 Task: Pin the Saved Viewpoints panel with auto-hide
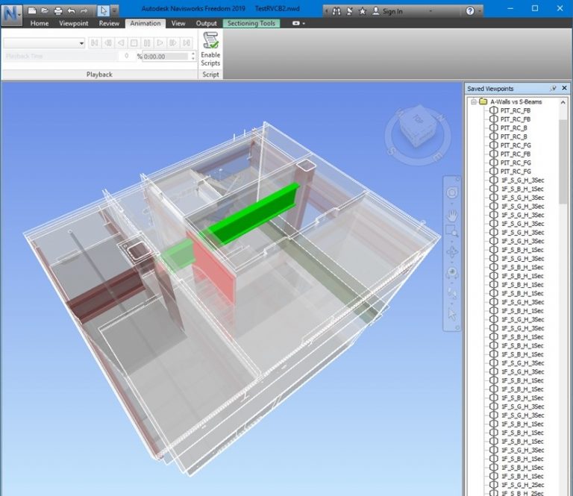553,89
